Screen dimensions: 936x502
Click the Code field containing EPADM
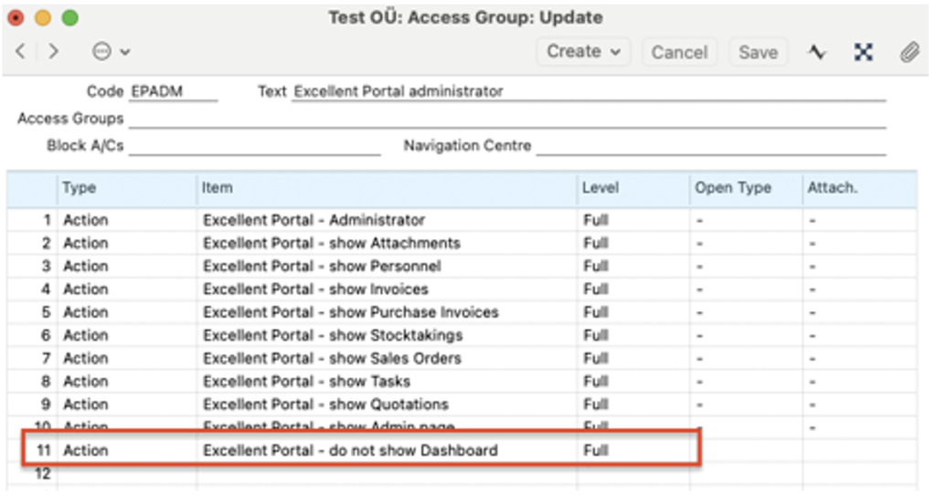pos(173,91)
